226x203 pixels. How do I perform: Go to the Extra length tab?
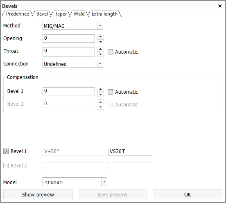[104, 14]
